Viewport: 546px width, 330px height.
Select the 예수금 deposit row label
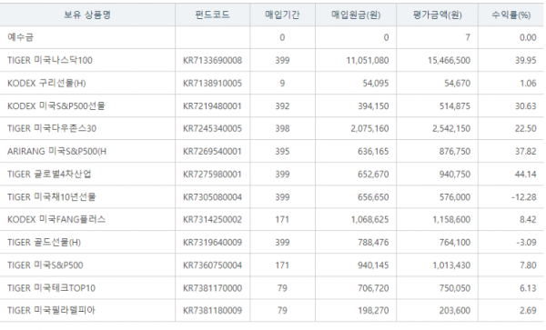[21, 37]
